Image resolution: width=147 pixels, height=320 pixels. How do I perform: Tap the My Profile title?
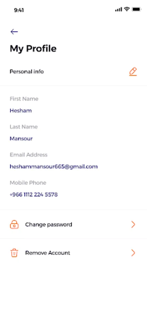tap(33, 49)
